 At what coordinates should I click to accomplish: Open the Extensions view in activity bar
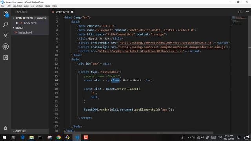[5, 58]
